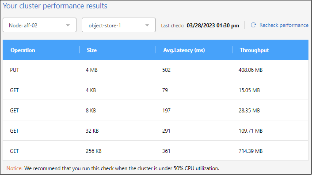This screenshot has width=312, height=175.
Task: Select the 714.39 MB throughput value
Action: tap(251, 151)
